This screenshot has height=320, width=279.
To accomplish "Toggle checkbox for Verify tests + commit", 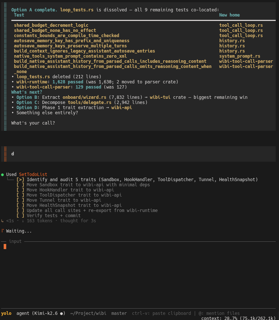I will (21, 216).
